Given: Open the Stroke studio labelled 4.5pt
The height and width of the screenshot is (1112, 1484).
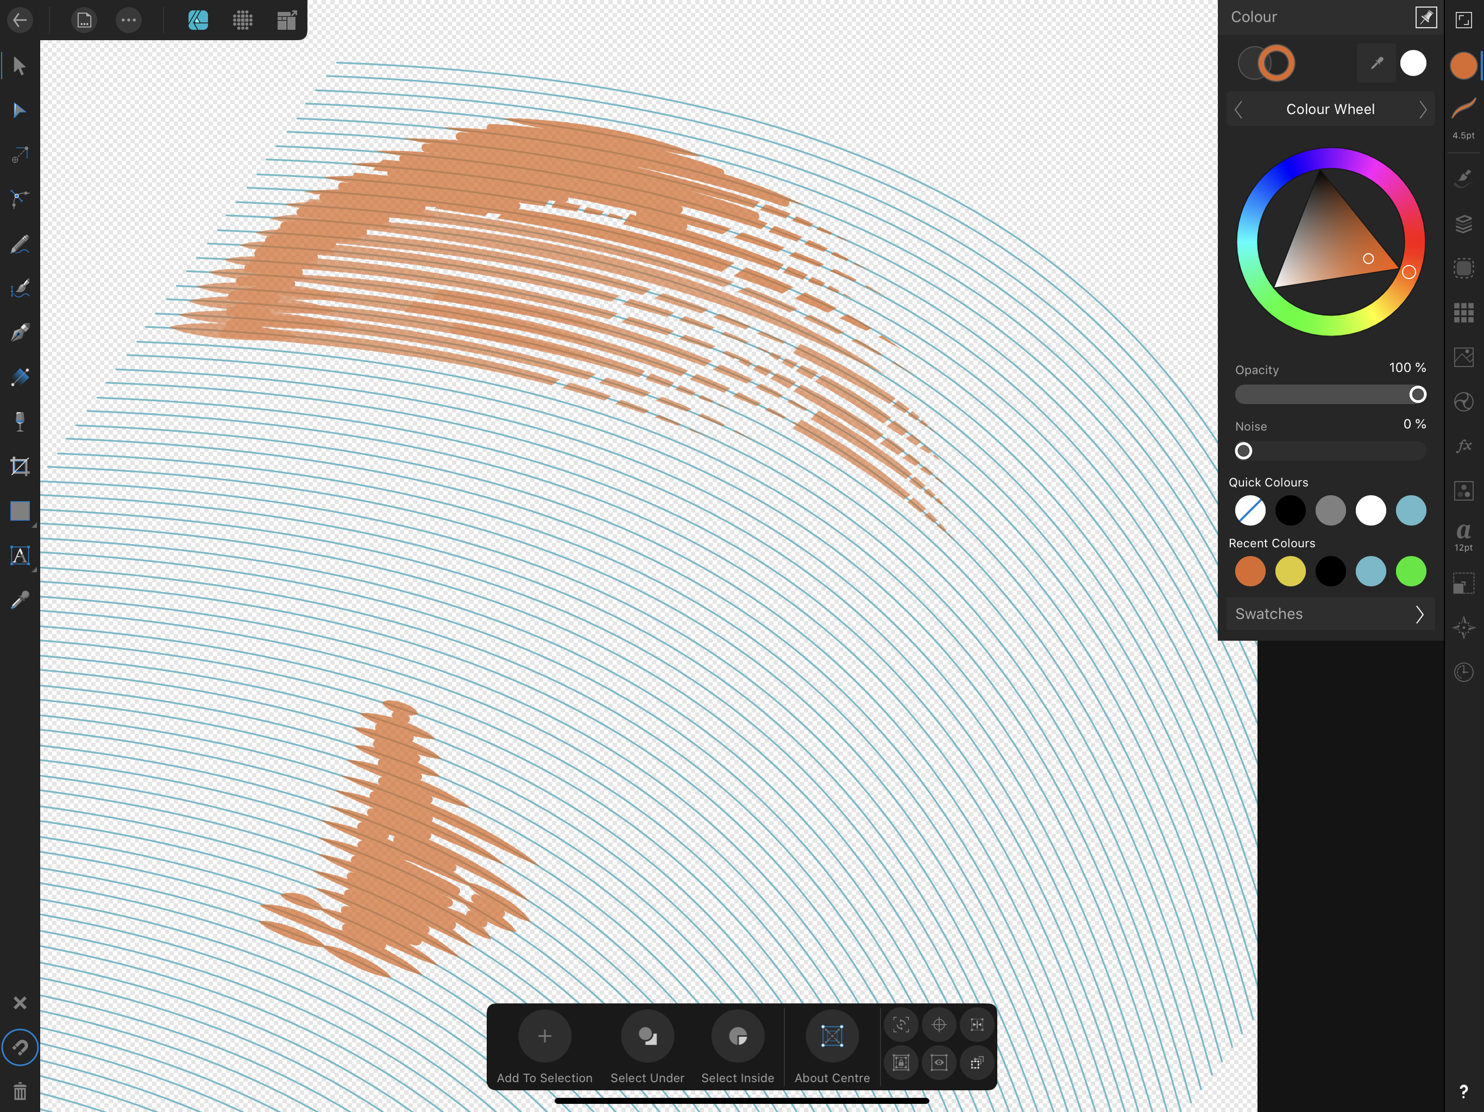Looking at the screenshot, I should [x=1463, y=117].
